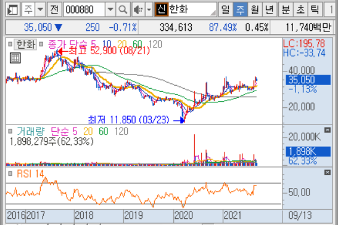The width and height of the screenshot is (338, 225).
Task: Toggle the RSI 14 indicator marker
Action: pos(10,174)
